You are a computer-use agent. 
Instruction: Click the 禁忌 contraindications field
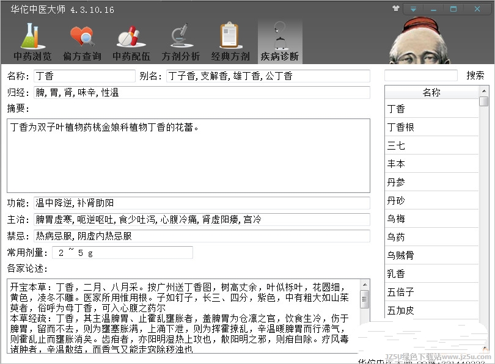[x=202, y=236]
